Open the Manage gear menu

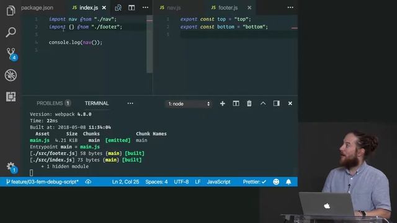point(11,167)
